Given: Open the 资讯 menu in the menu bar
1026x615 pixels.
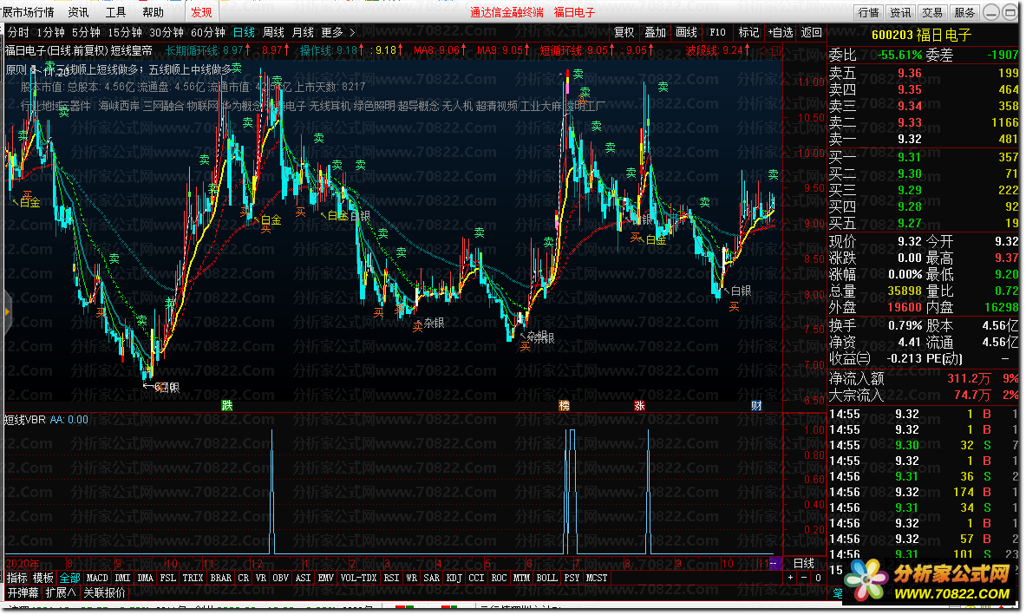Looking at the screenshot, I should coord(79,12).
